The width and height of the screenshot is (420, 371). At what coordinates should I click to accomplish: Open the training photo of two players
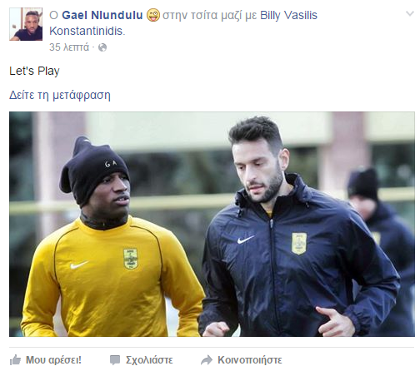tap(212, 224)
